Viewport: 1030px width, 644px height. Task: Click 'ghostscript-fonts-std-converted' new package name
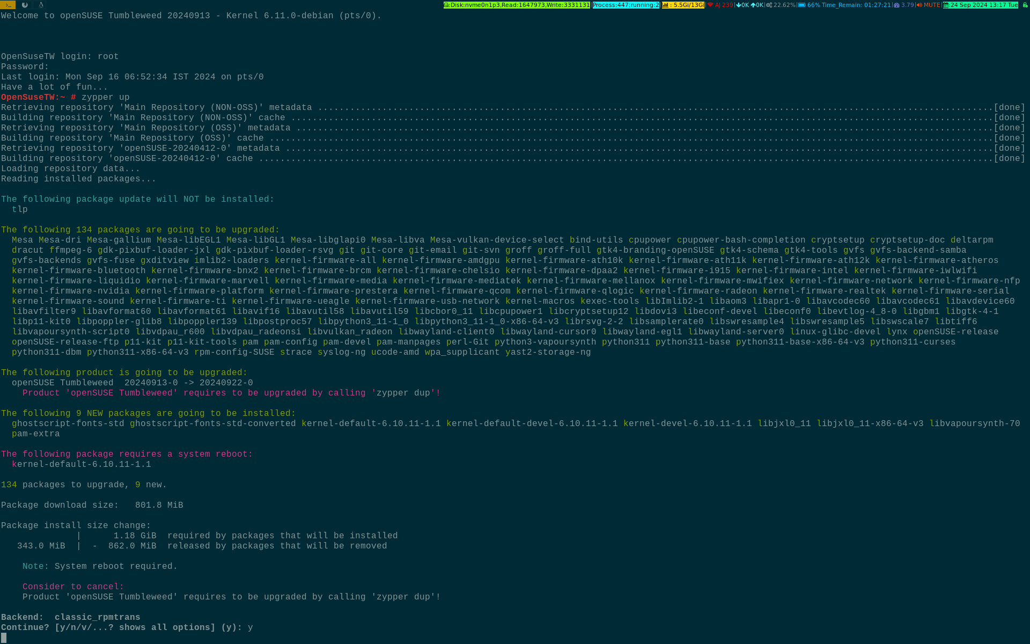(x=213, y=423)
